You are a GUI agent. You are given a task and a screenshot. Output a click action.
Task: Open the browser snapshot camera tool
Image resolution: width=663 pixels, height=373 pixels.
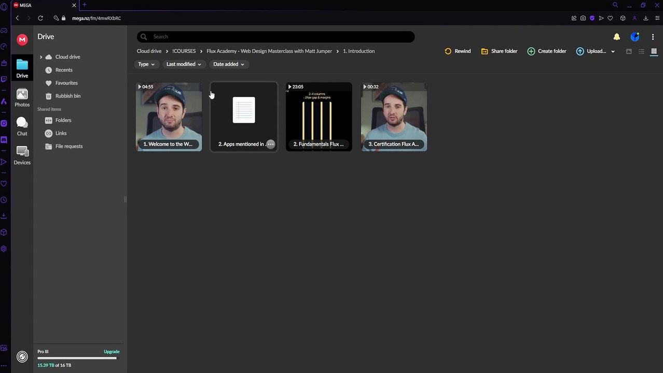tap(583, 18)
